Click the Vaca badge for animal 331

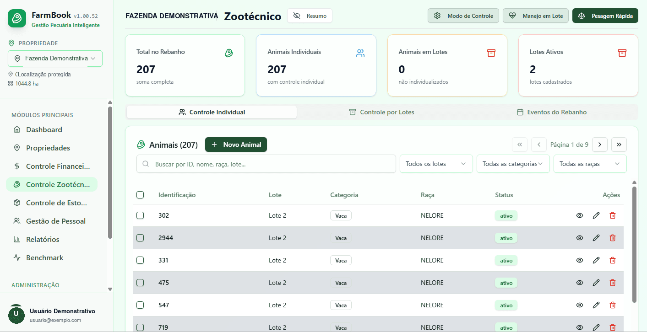point(341,260)
